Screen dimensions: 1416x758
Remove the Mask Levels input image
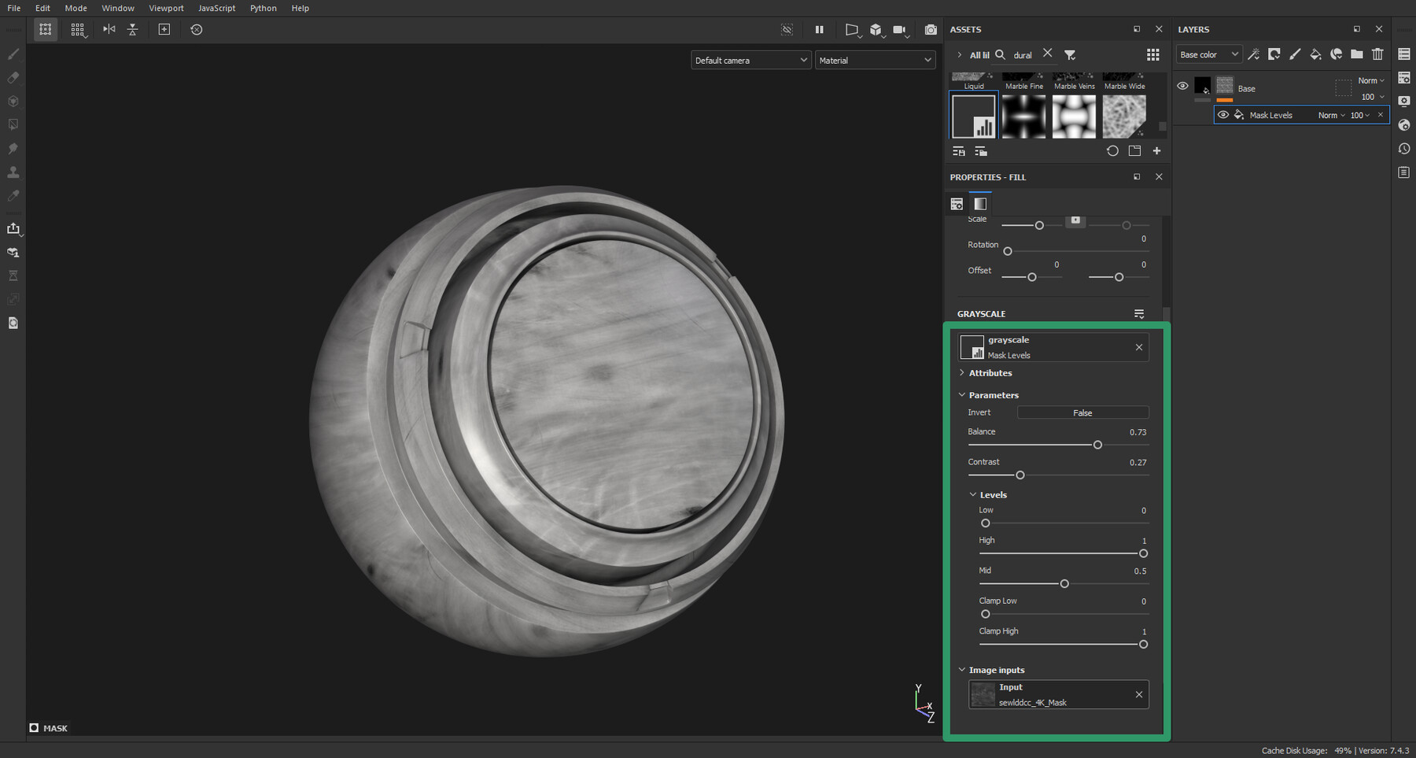[x=1138, y=694]
